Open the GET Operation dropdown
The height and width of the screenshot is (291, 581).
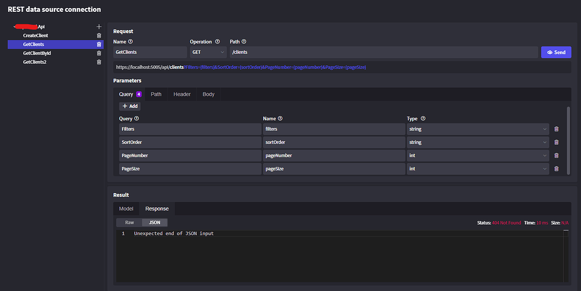click(208, 52)
